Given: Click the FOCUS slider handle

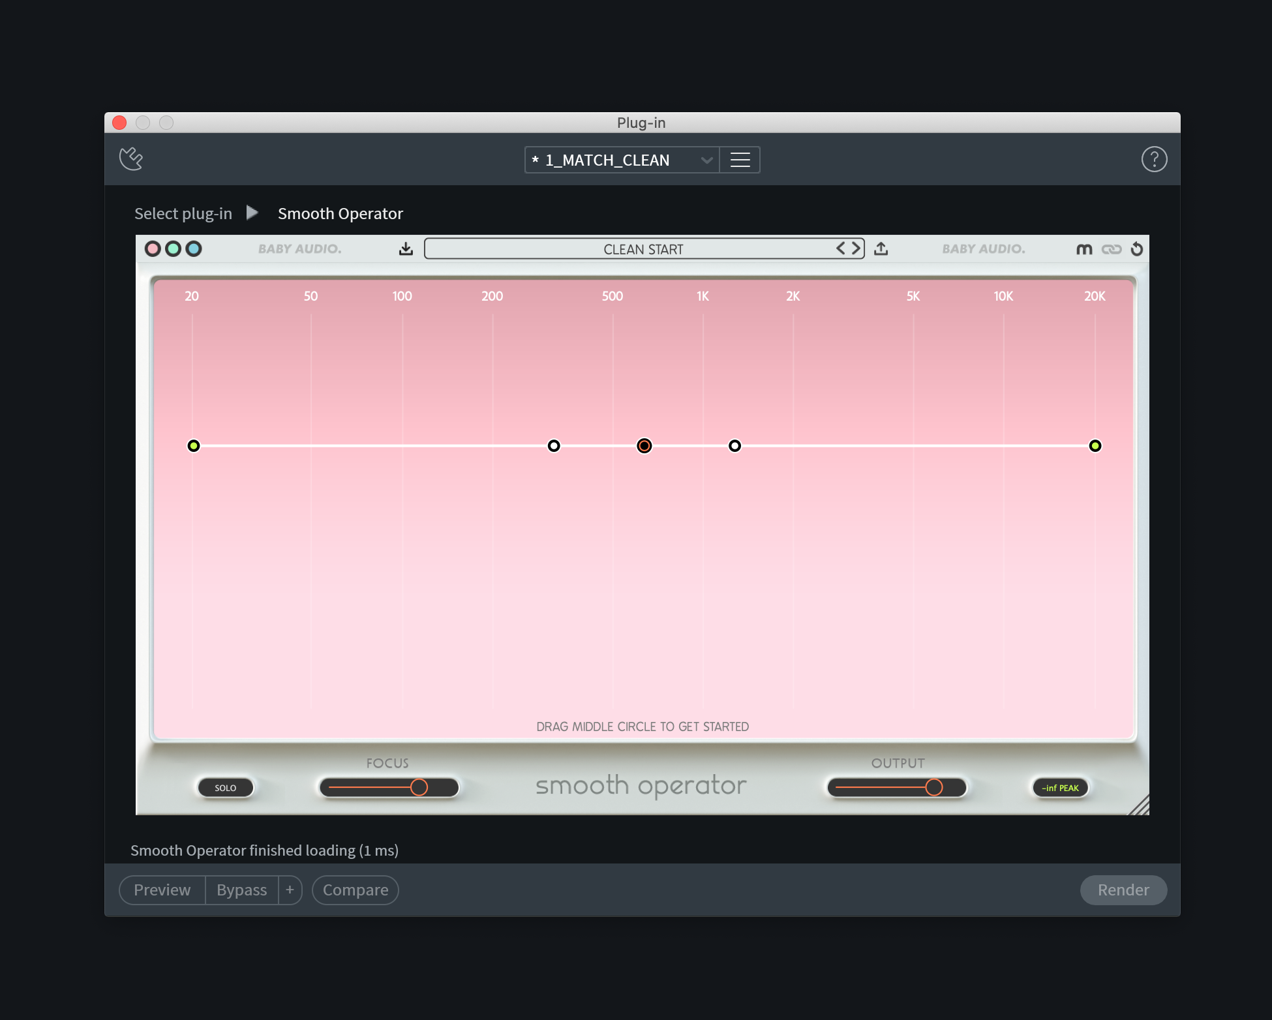Looking at the screenshot, I should 419,787.
